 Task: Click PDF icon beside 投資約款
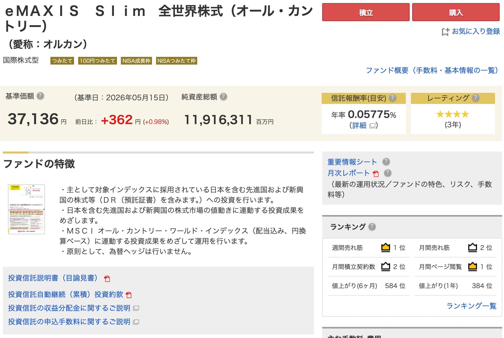click(129, 295)
